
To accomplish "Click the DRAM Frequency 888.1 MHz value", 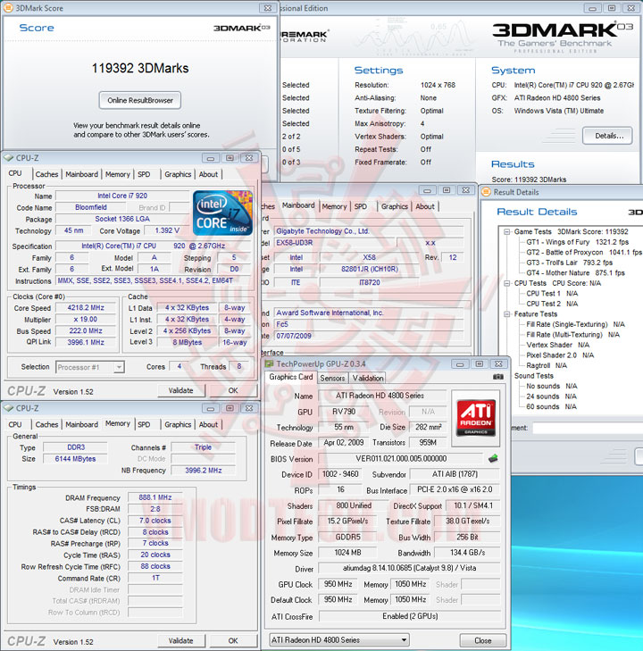I will click(155, 497).
